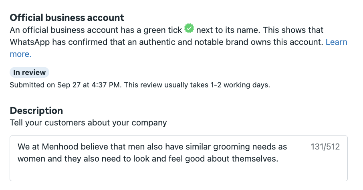This screenshot has height=190, width=363.
Task: Open the Learn more link
Action: point(337,42)
